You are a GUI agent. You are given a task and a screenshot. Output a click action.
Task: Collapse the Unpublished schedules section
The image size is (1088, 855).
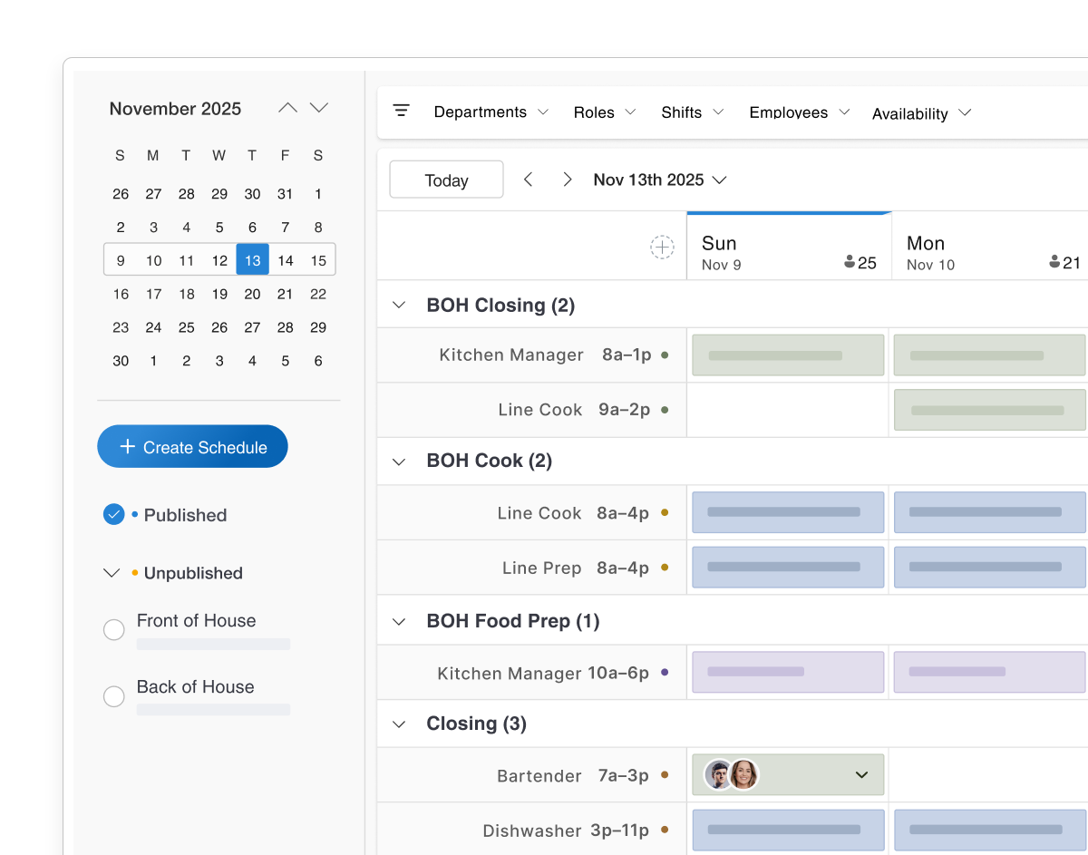pos(112,573)
